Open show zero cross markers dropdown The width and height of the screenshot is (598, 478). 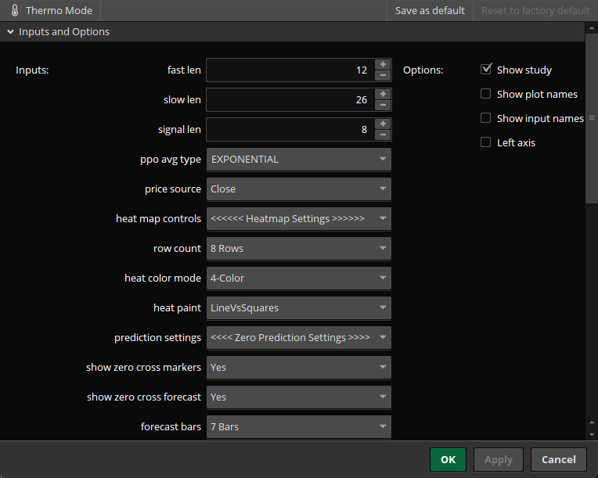click(x=299, y=368)
